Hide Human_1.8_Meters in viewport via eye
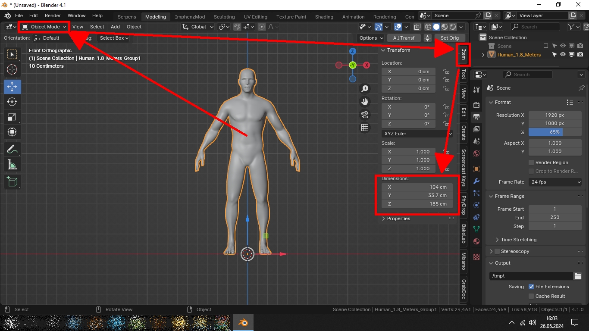Image resolution: width=589 pixels, height=331 pixels. click(x=563, y=55)
